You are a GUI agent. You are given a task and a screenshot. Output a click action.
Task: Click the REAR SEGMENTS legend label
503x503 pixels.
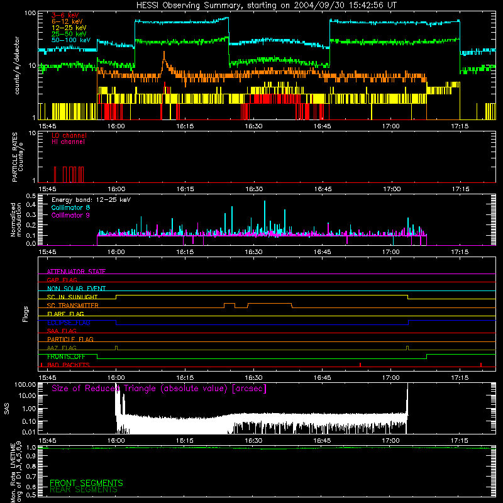pyautogui.click(x=84, y=490)
